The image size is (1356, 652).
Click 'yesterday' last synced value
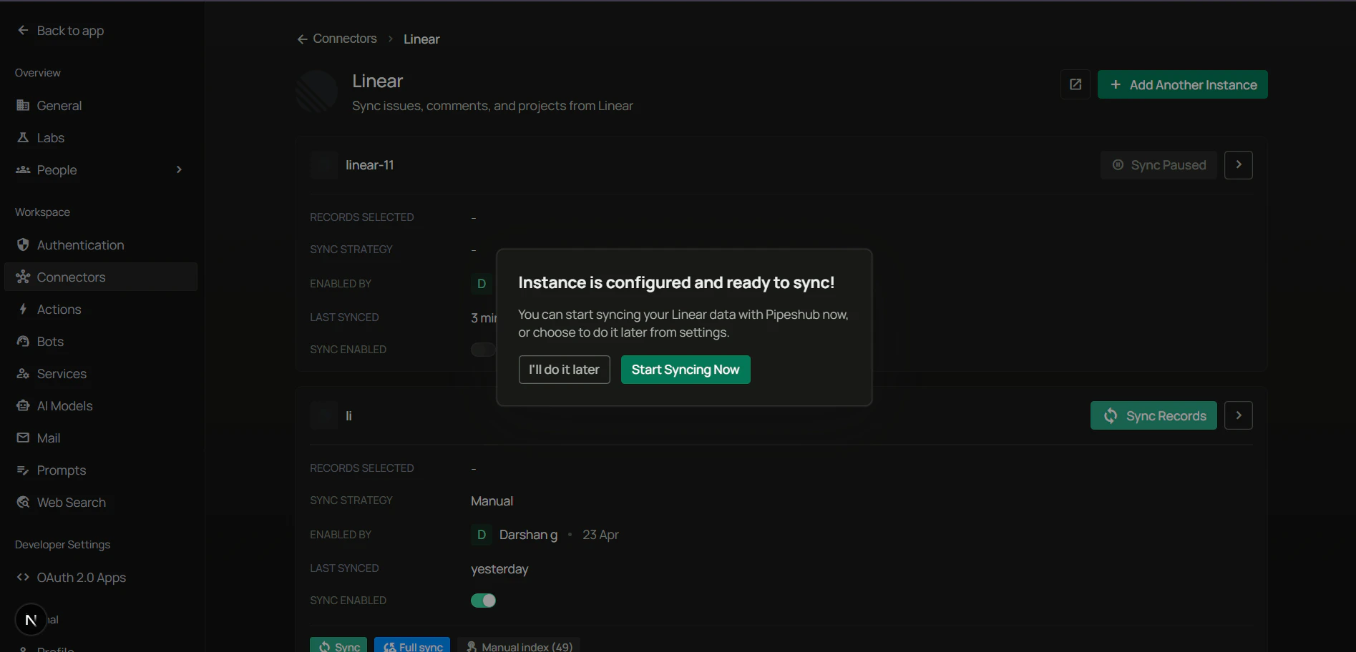499,569
